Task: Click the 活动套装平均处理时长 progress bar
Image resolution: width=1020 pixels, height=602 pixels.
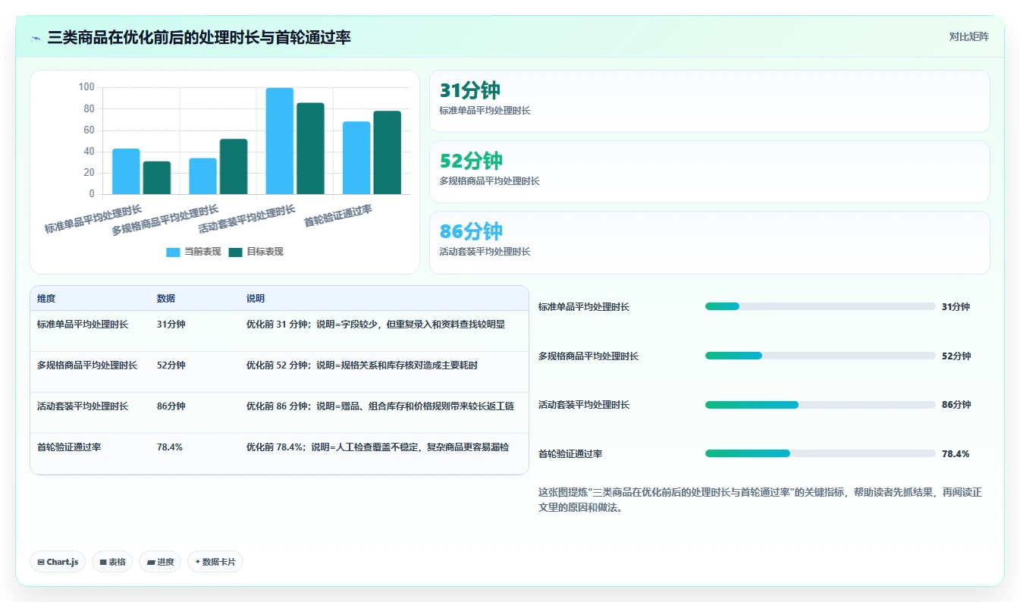Action: [x=820, y=405]
